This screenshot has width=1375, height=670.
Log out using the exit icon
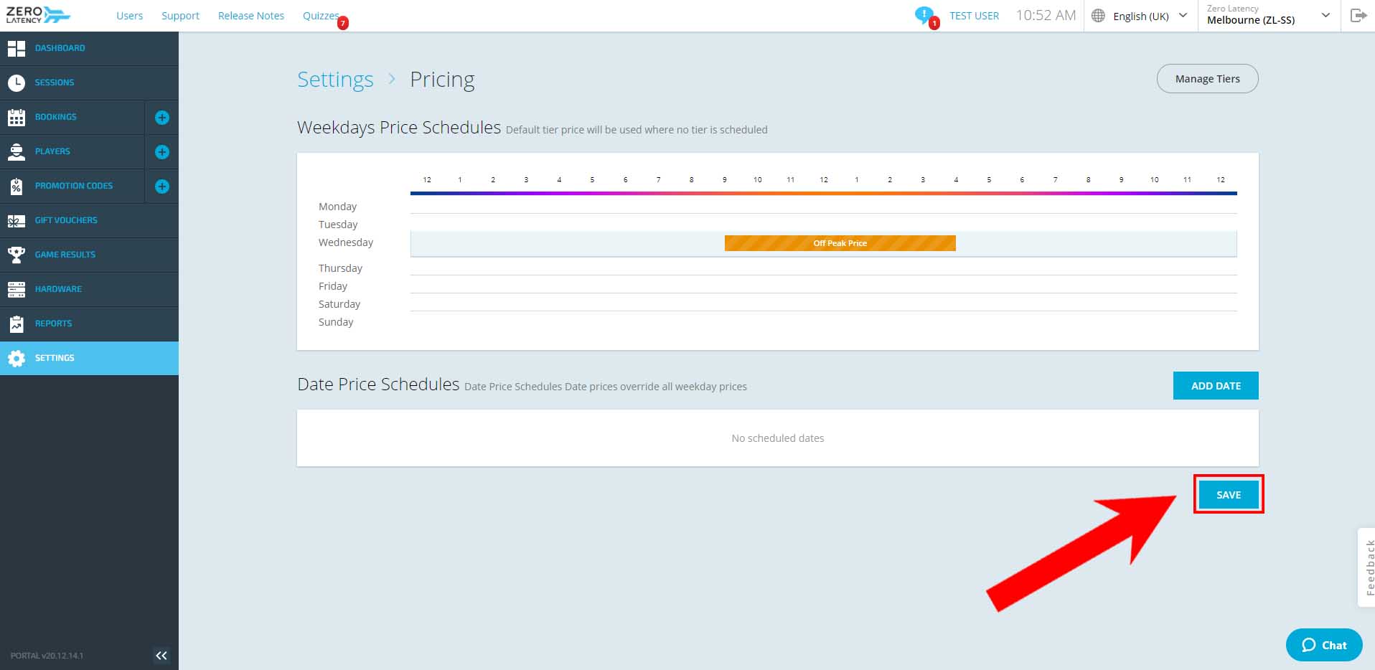pyautogui.click(x=1358, y=15)
